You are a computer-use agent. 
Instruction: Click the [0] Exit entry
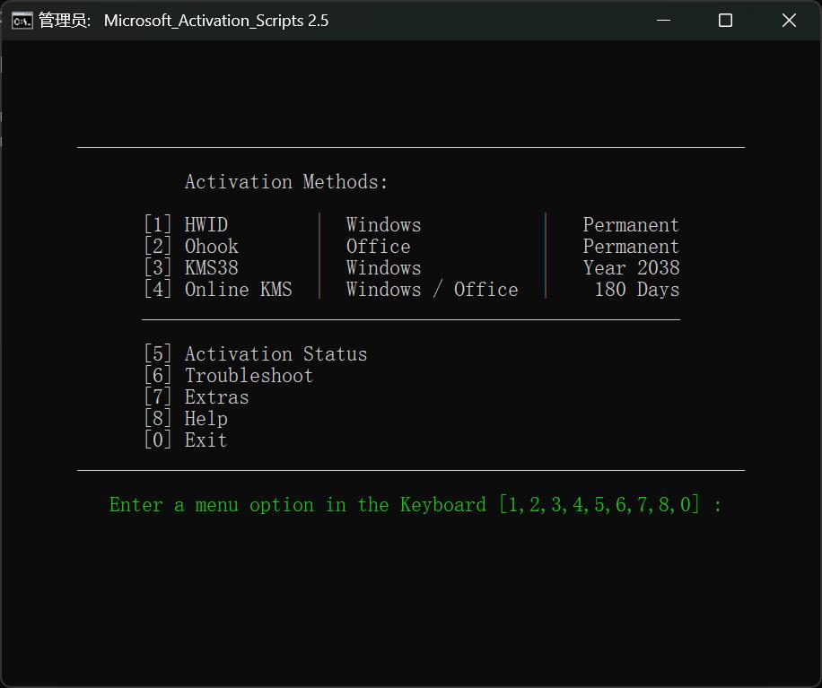186,440
